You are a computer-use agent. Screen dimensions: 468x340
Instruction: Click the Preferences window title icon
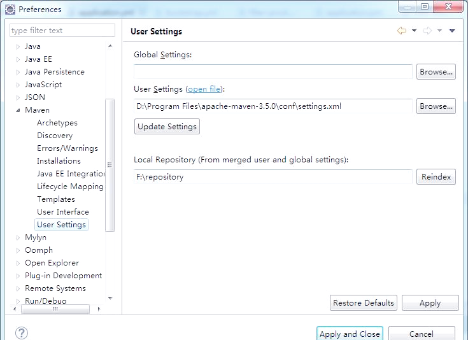pyautogui.click(x=10, y=10)
